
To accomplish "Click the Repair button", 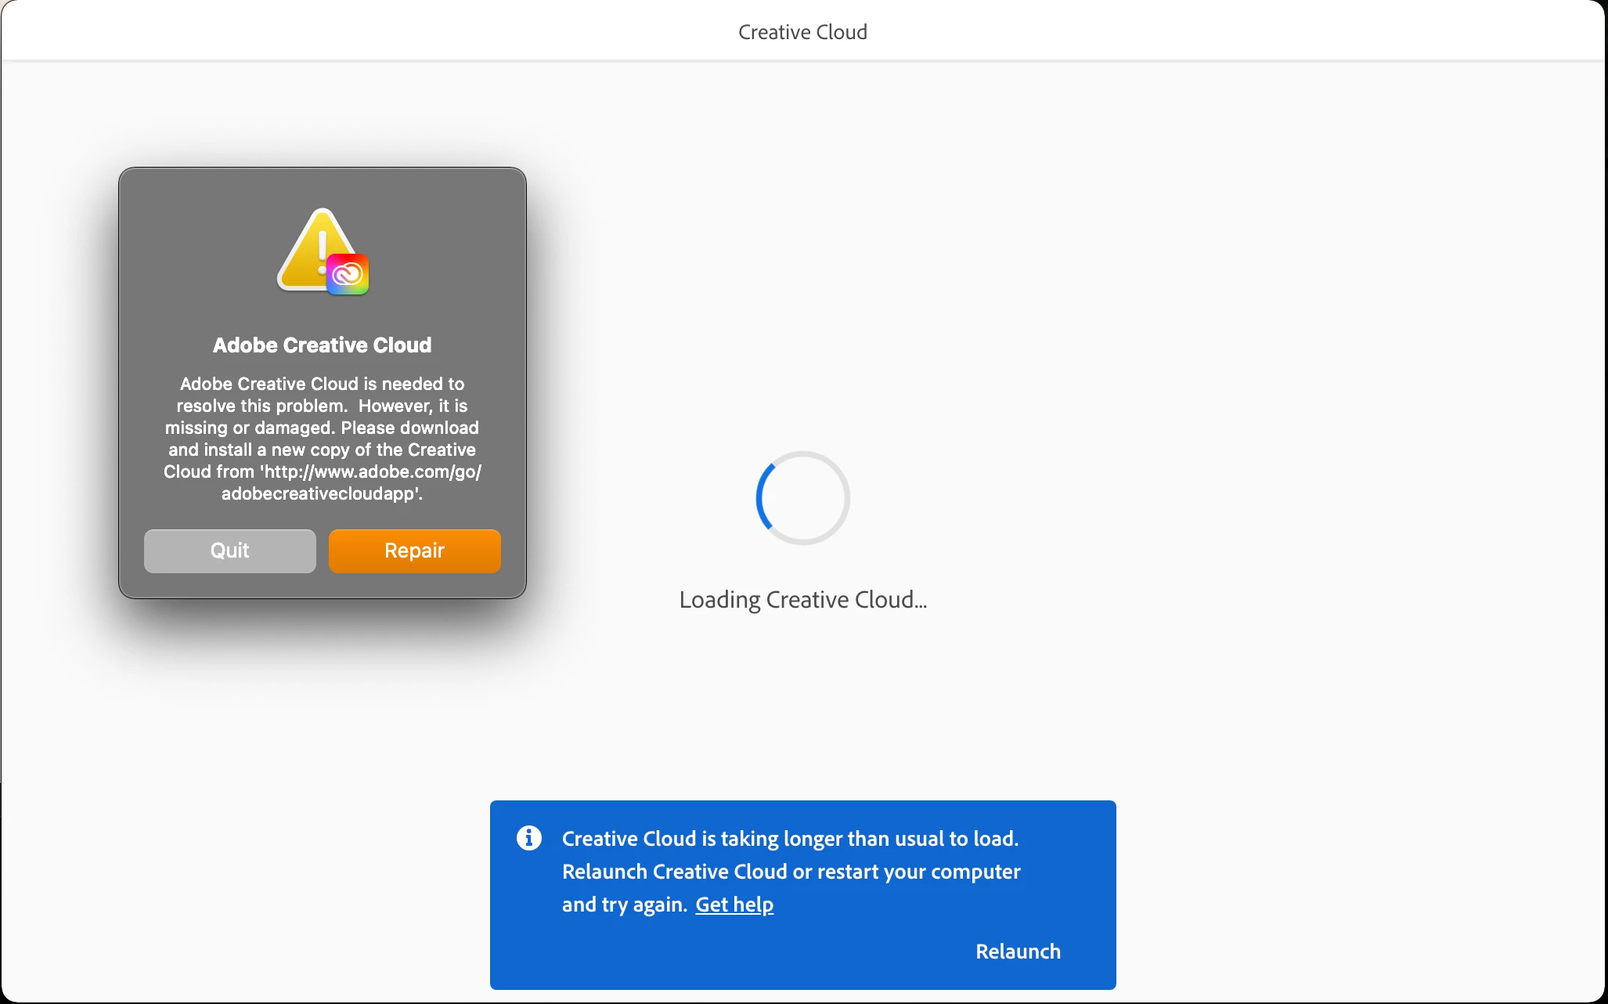I will click(x=414, y=551).
